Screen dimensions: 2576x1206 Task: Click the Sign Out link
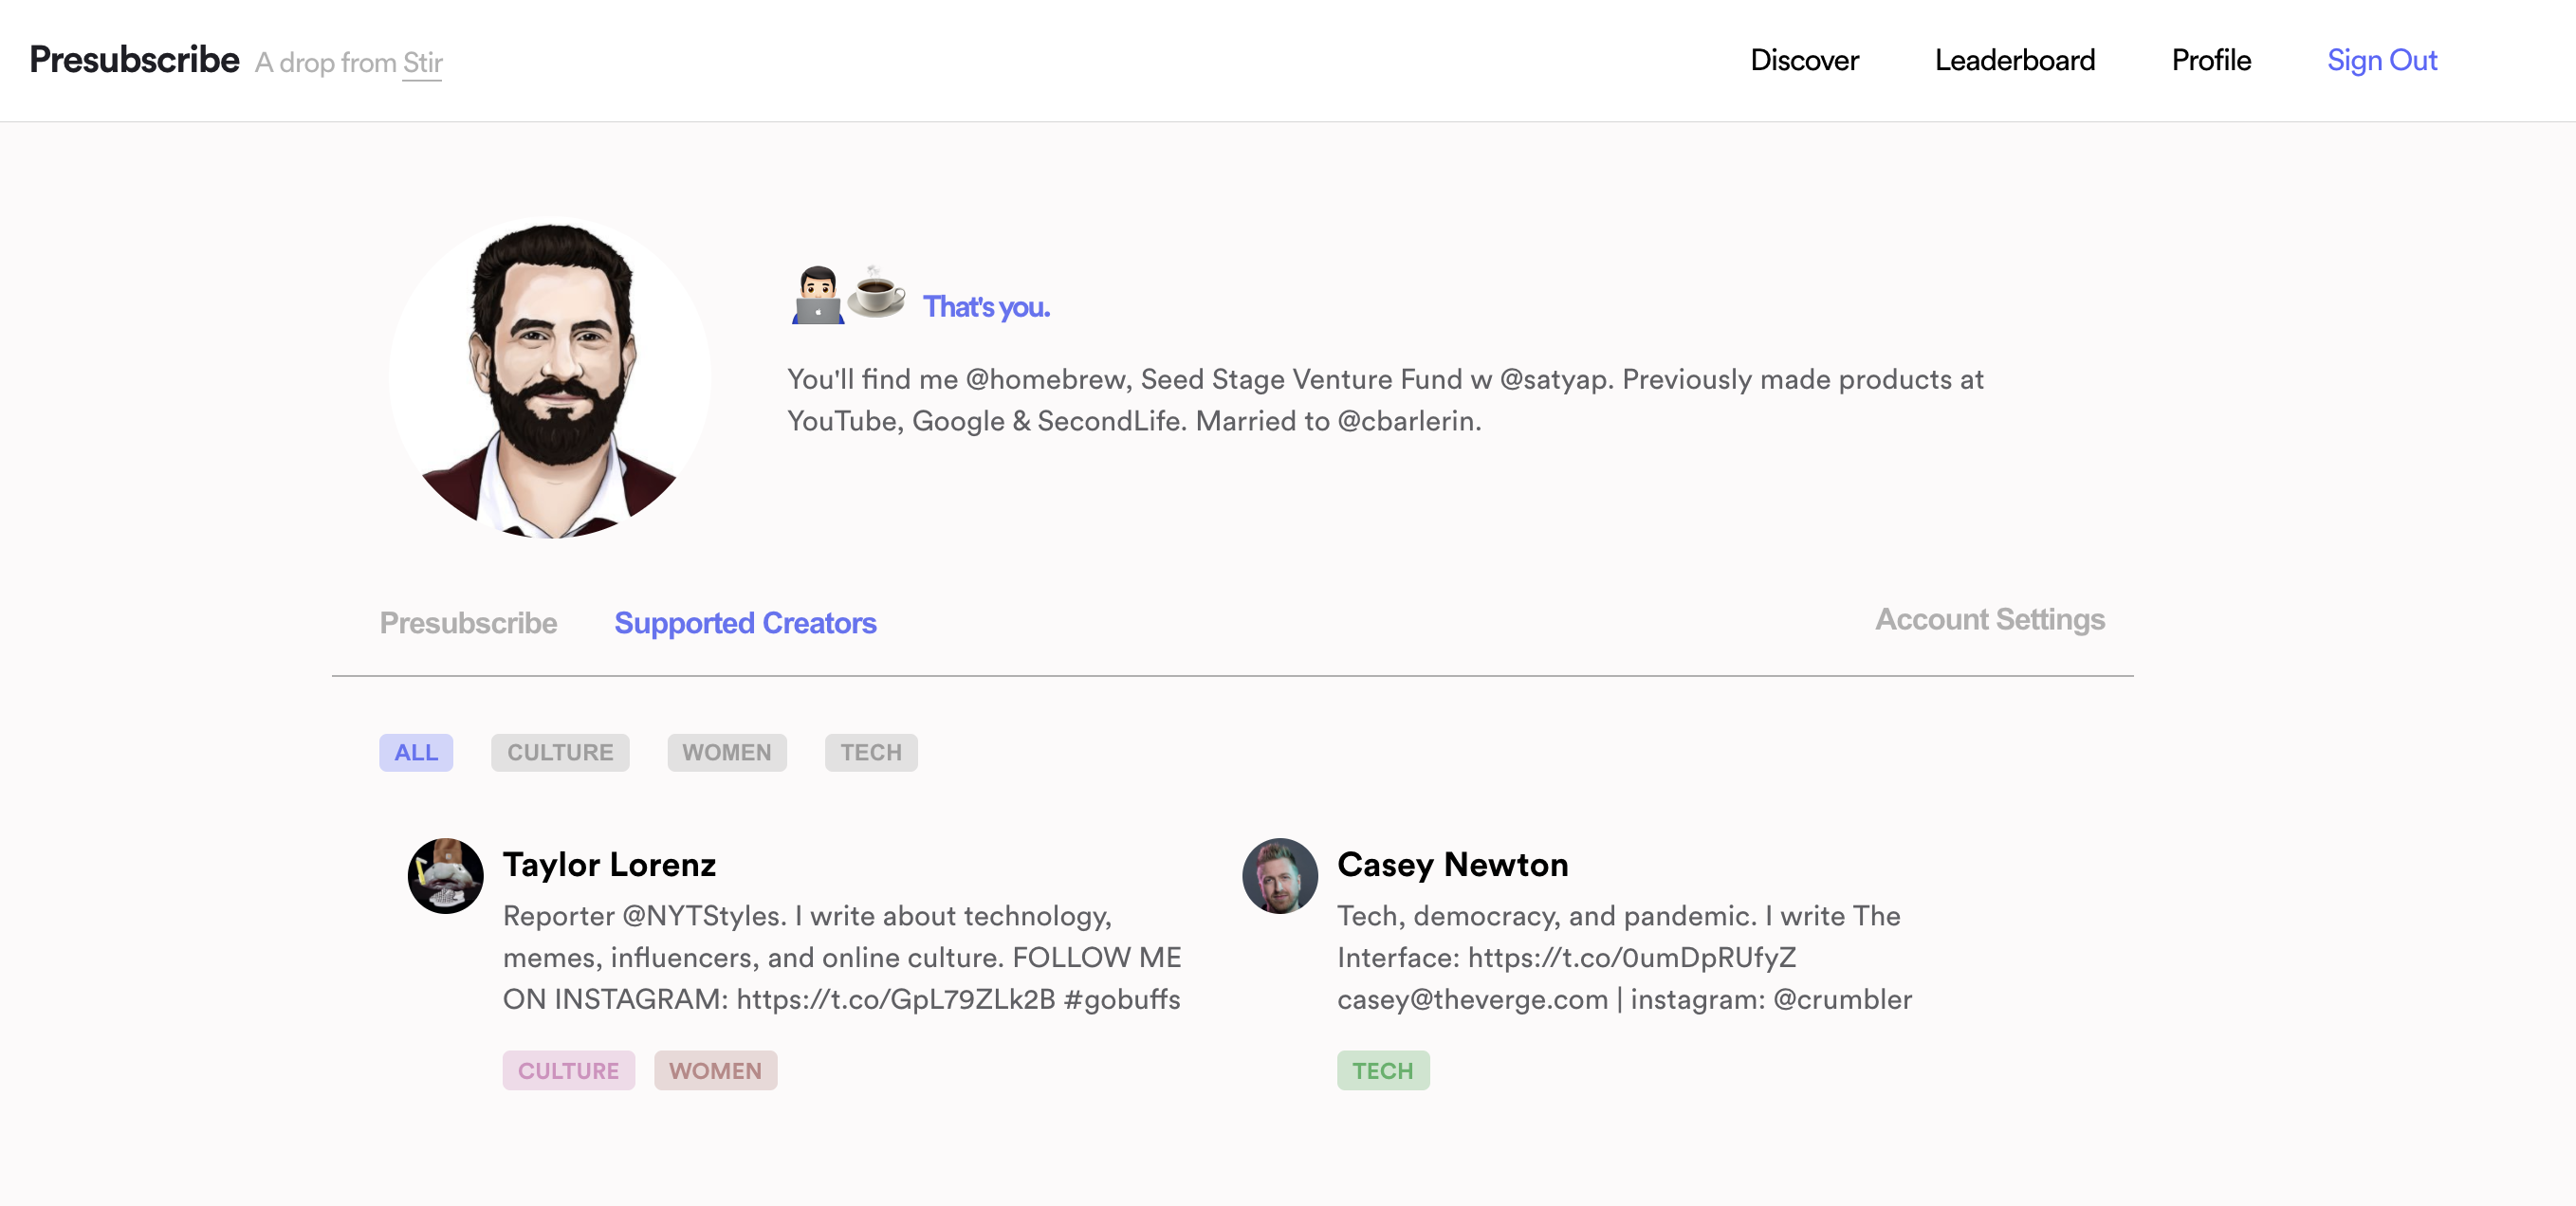click(x=2381, y=60)
